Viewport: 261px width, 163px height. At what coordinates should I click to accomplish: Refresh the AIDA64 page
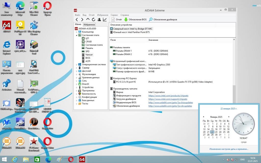pos(93,19)
